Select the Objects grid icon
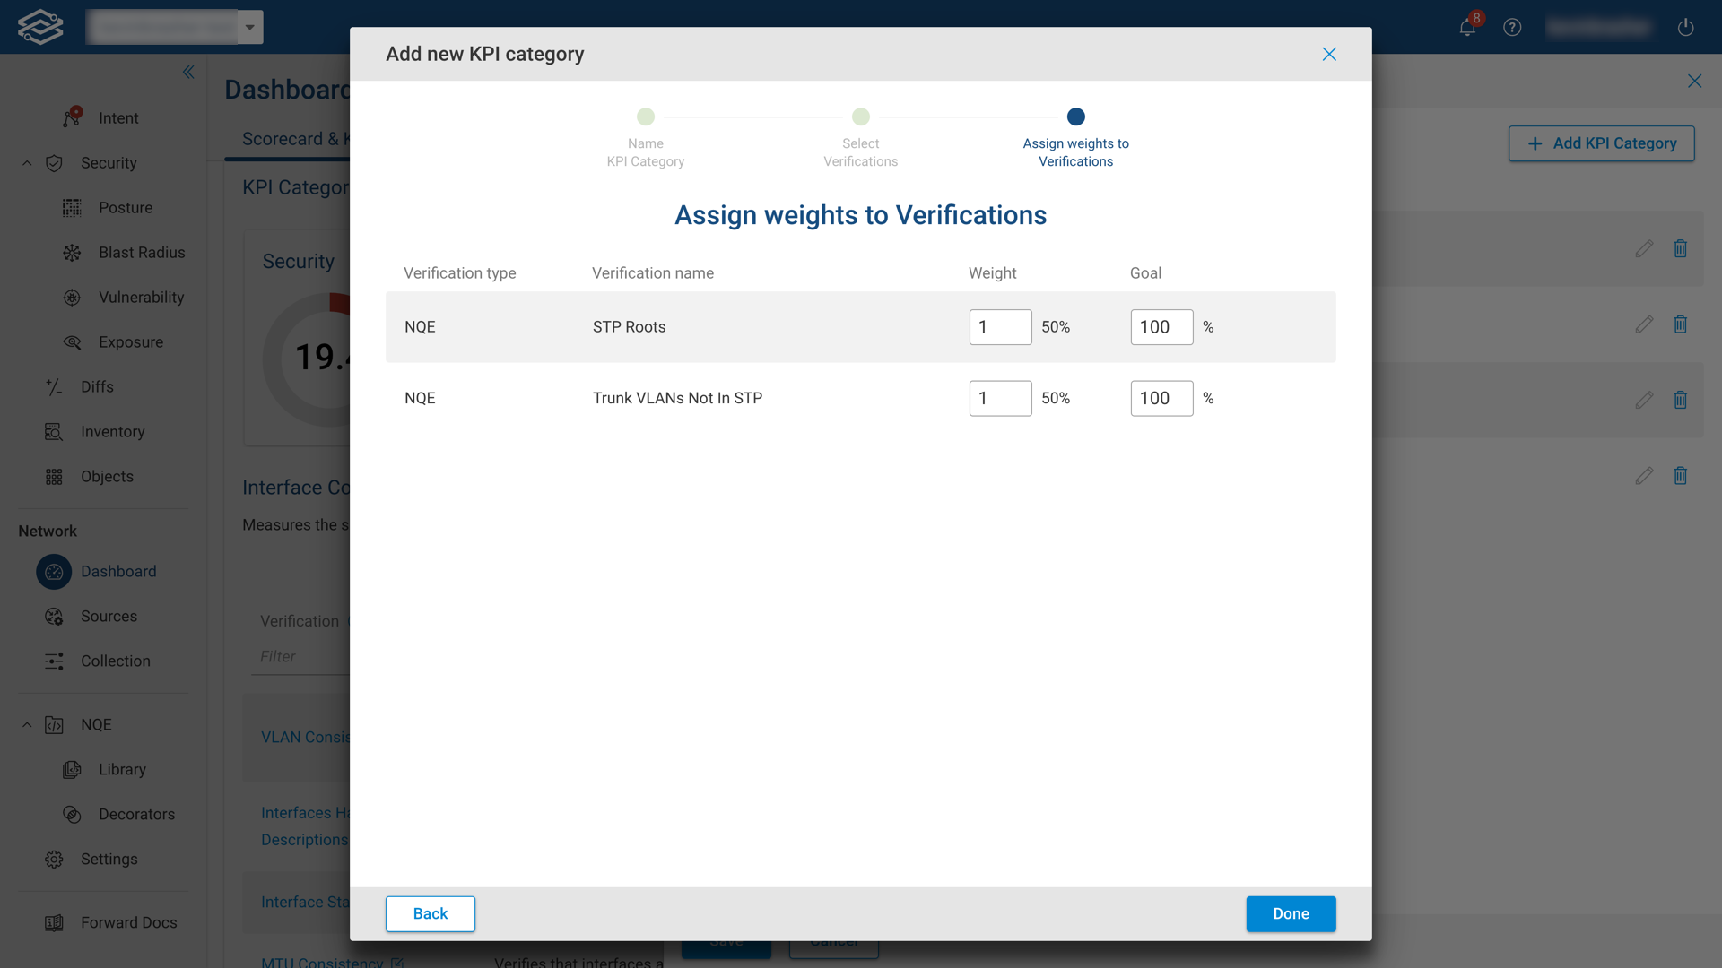The width and height of the screenshot is (1722, 968). click(54, 476)
